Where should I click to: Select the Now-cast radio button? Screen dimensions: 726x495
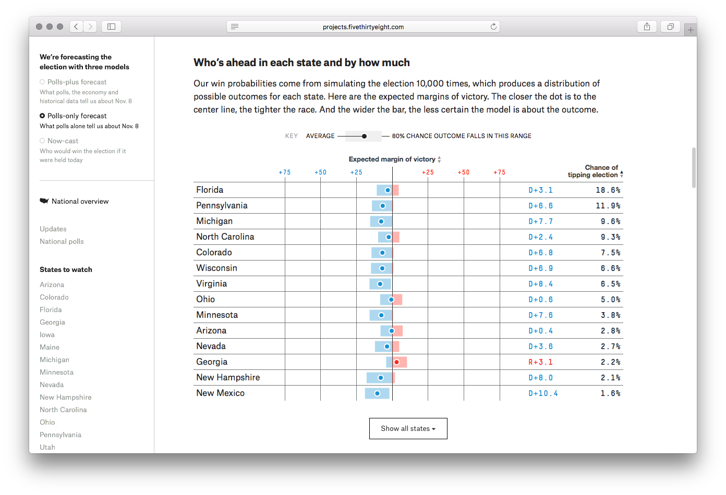[x=42, y=140]
